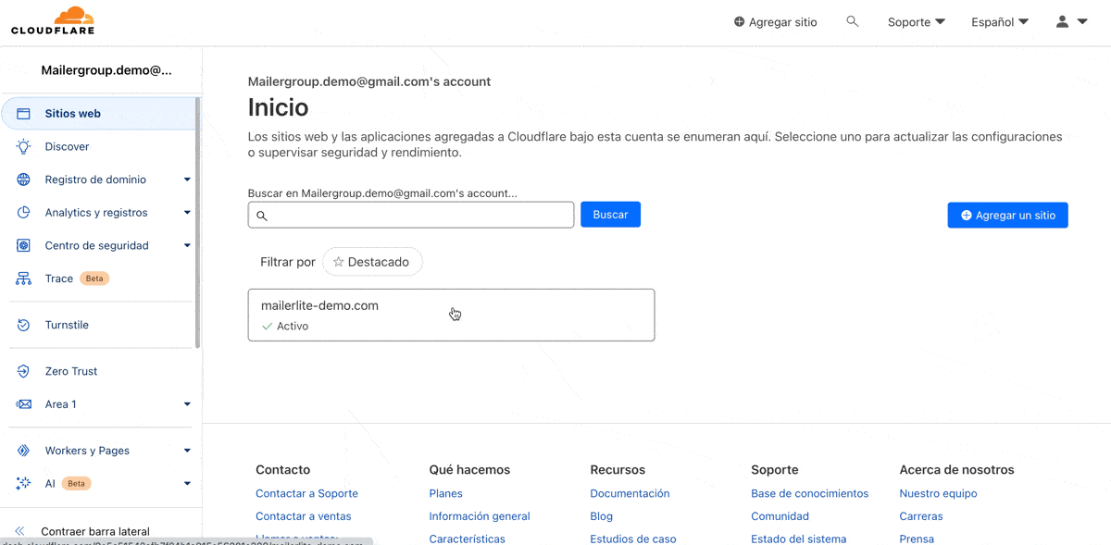Open Prensa footer link
The image size is (1111, 545).
coord(917,539)
